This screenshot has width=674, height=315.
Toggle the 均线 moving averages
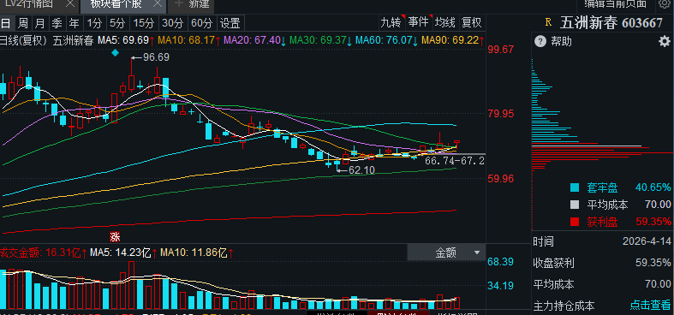[444, 22]
